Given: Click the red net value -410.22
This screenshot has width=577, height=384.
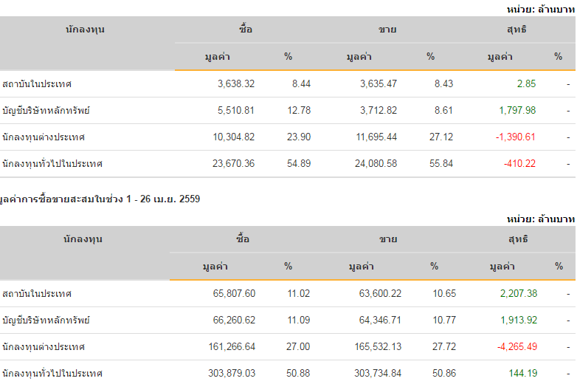Looking at the screenshot, I should point(519,164).
